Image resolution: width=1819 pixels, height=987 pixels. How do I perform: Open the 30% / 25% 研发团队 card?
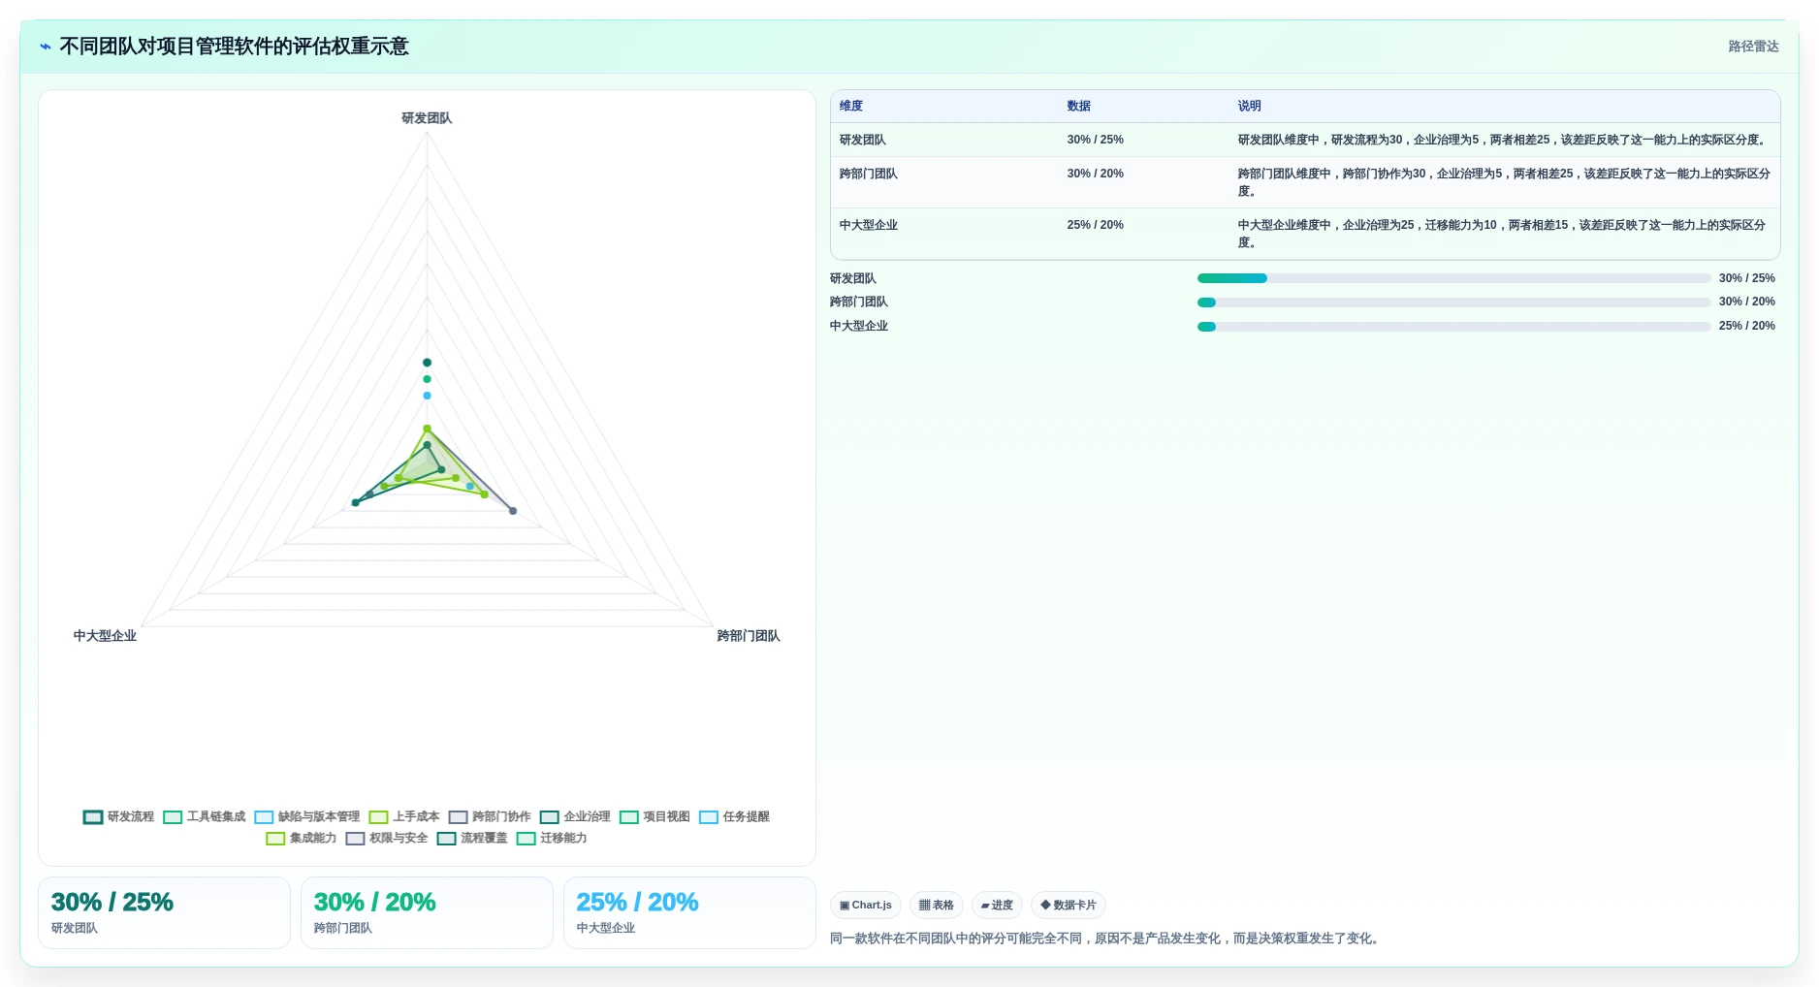(164, 912)
